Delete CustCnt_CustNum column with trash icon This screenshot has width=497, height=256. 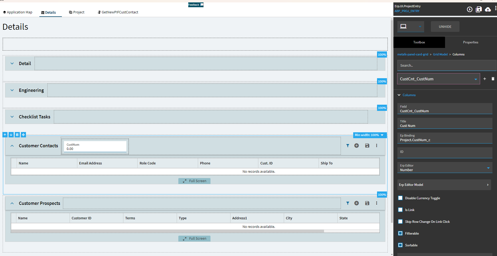[x=493, y=79]
